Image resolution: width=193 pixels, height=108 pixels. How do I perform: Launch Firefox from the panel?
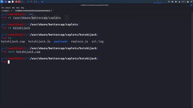(x=16, y=2)
